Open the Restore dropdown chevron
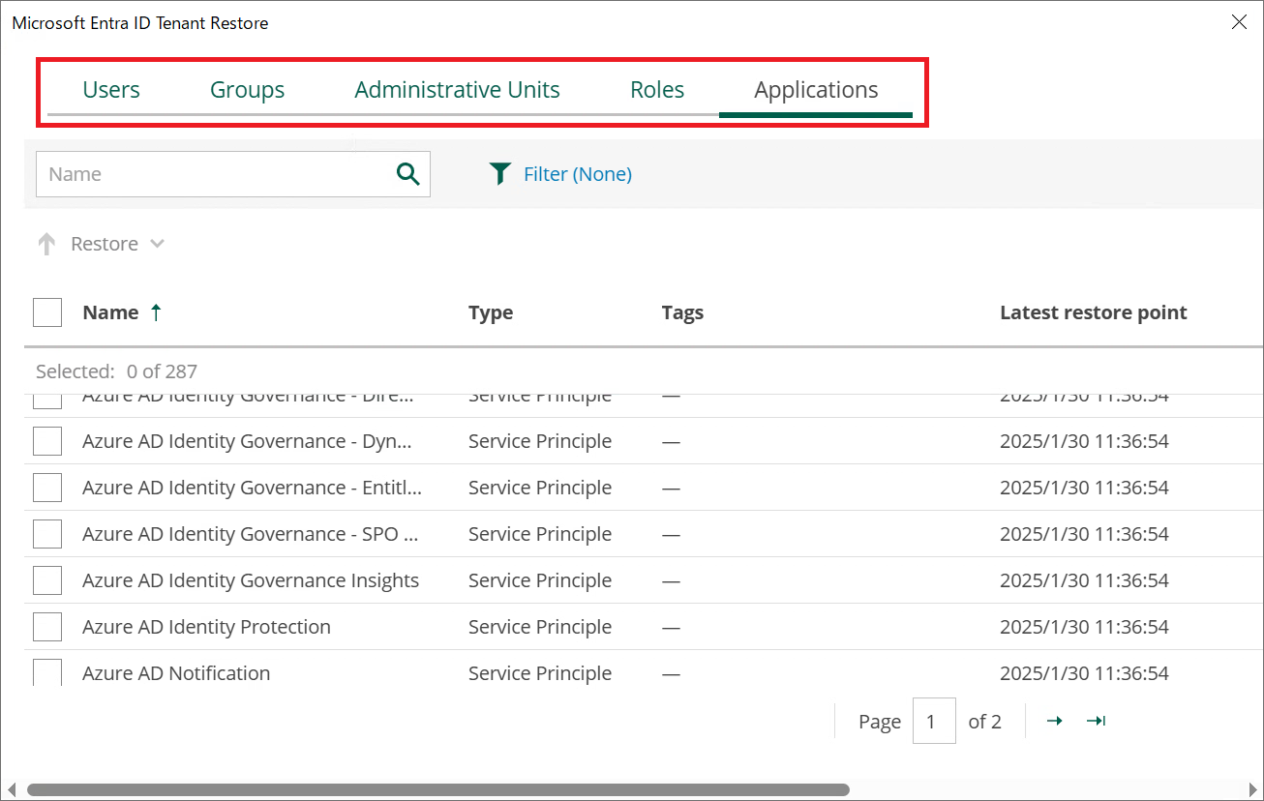1264x801 pixels. tap(157, 244)
